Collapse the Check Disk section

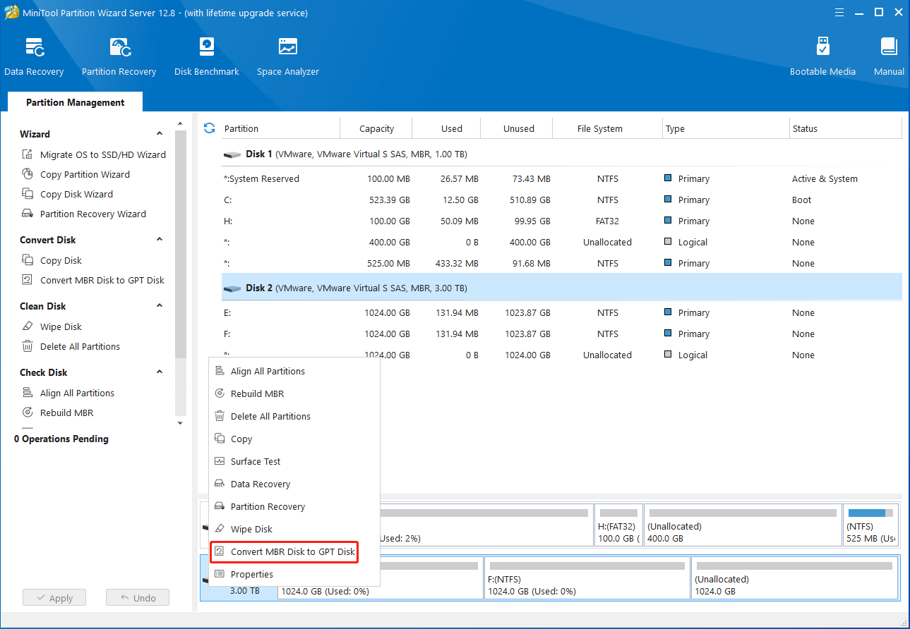click(x=160, y=372)
